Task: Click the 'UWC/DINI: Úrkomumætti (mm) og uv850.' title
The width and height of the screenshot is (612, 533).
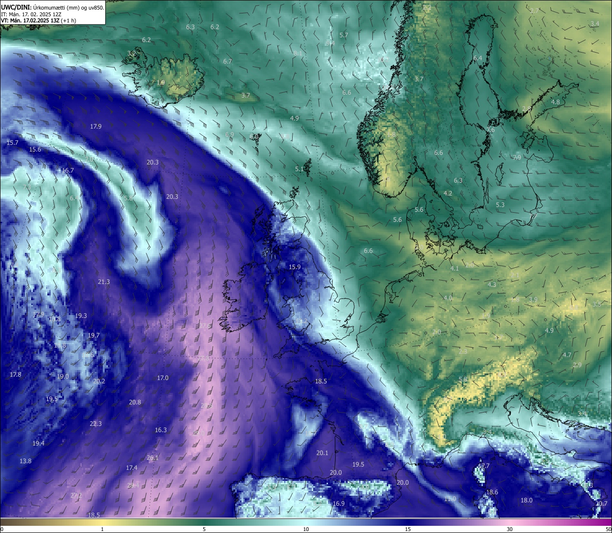Action: (53, 7)
